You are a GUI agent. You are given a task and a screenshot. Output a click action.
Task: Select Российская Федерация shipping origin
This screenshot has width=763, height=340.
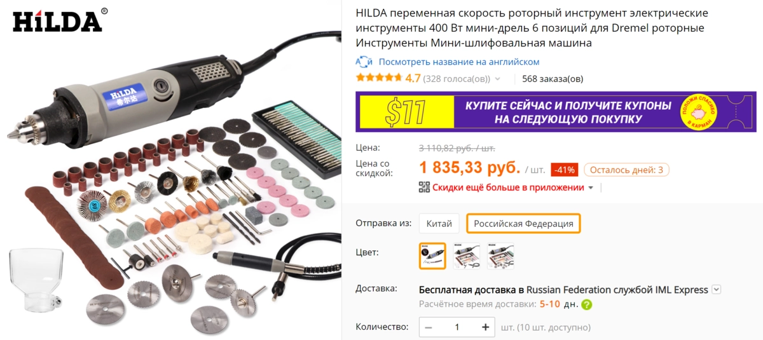tap(523, 223)
